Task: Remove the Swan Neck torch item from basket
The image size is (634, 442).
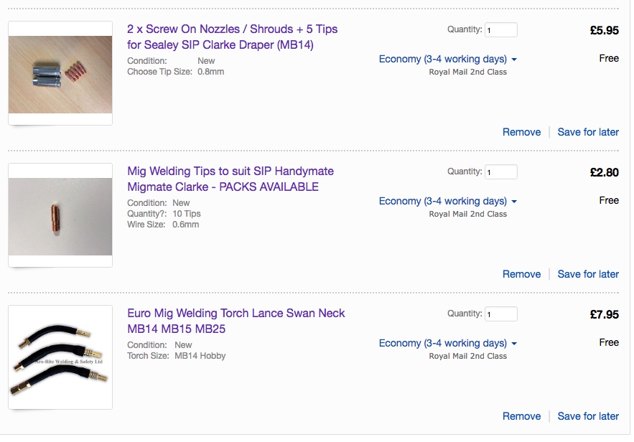Action: point(521,416)
